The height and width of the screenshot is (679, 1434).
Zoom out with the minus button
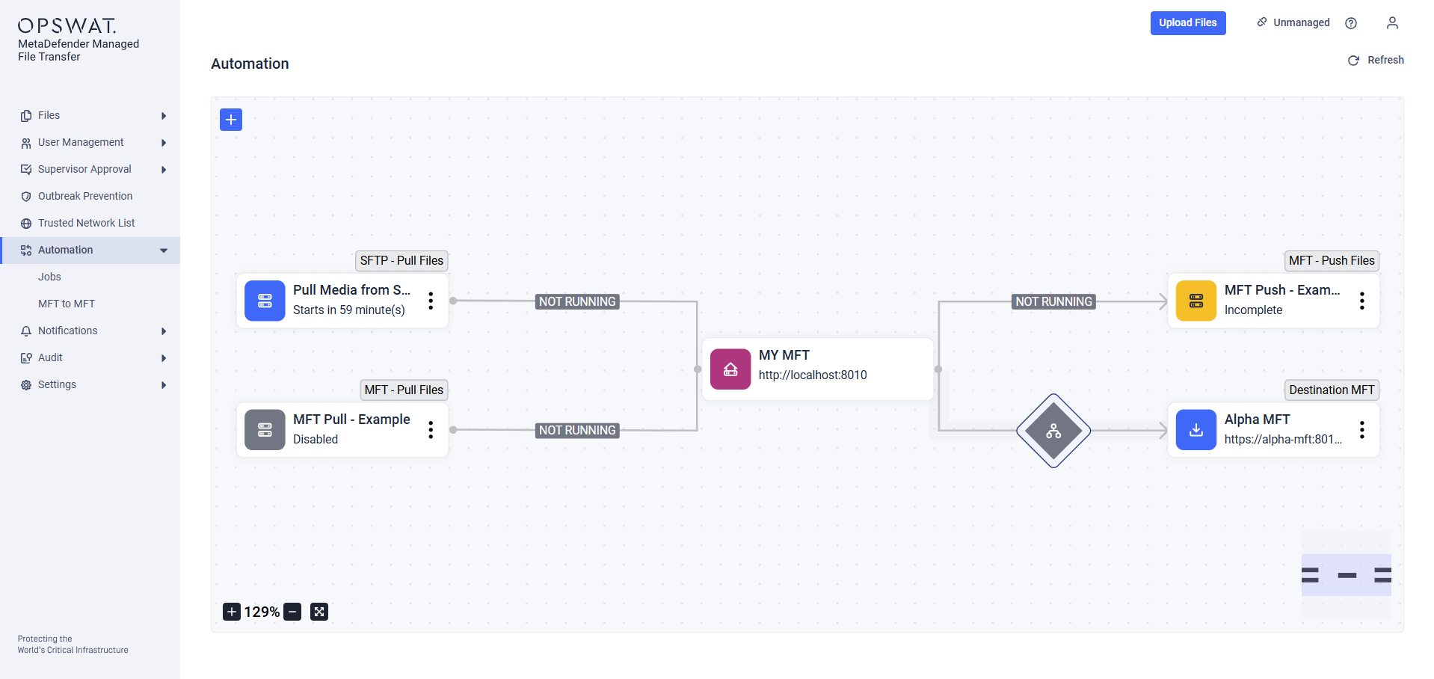tap(293, 612)
